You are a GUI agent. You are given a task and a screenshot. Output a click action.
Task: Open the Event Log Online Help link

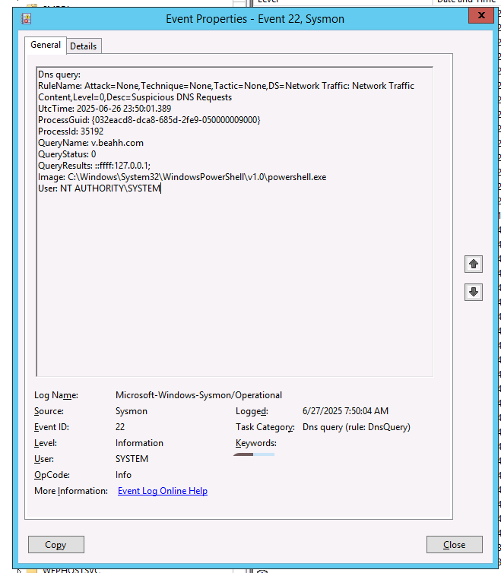162,491
